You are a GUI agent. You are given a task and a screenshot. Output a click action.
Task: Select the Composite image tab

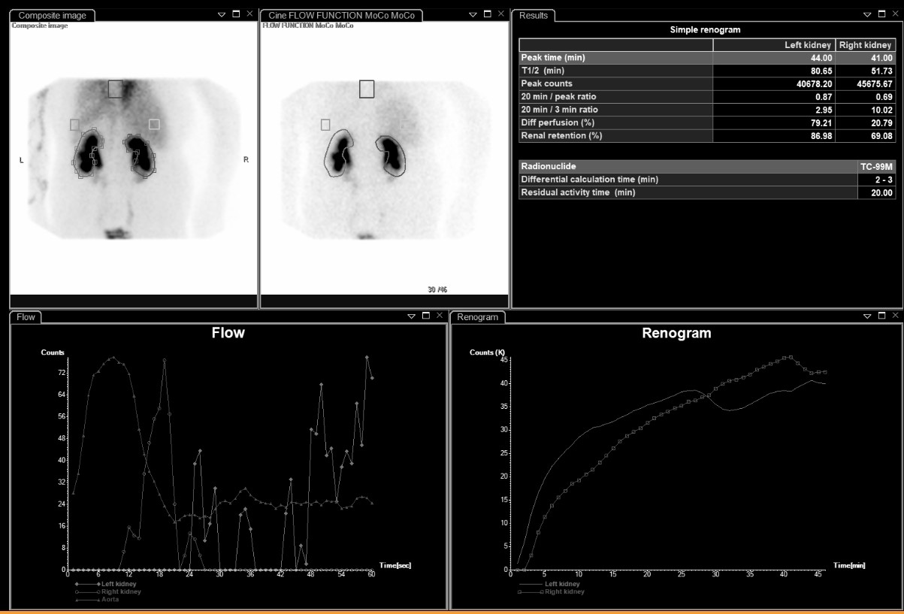coord(53,15)
